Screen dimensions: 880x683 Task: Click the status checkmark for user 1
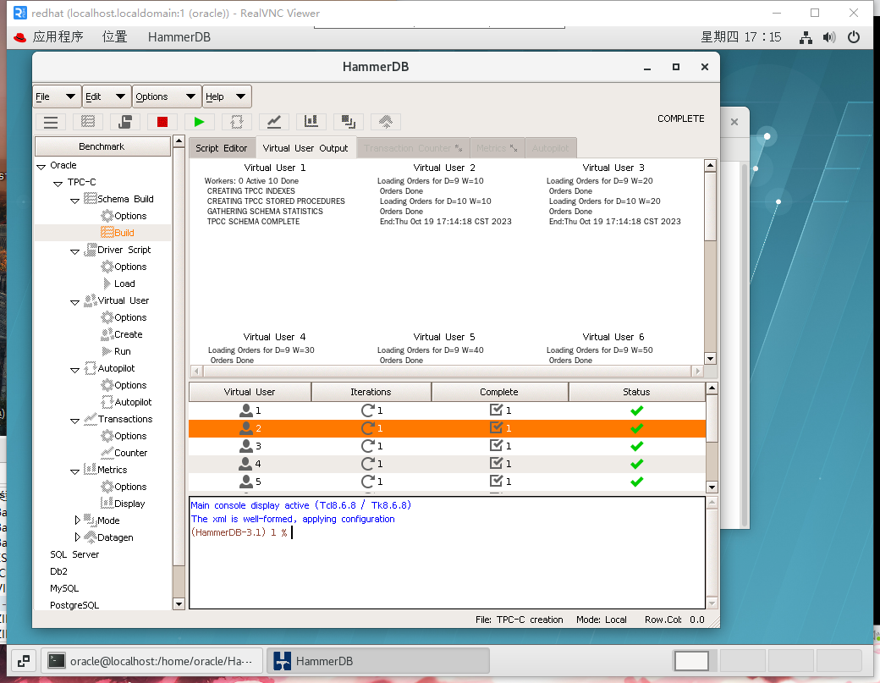point(636,410)
